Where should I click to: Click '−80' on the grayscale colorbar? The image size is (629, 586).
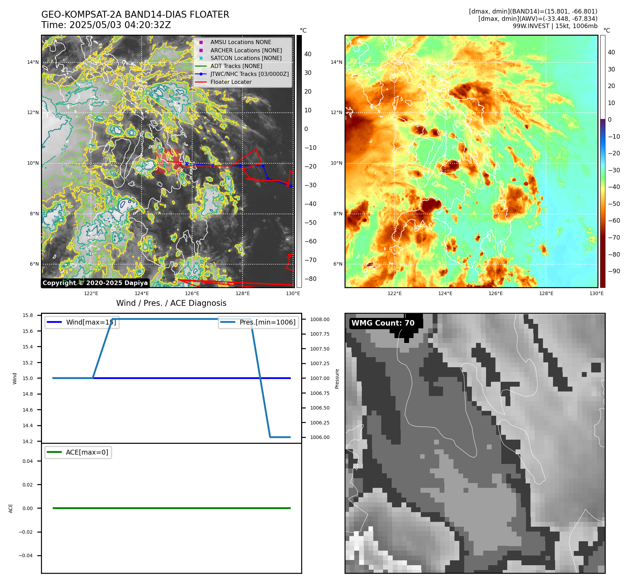click(x=311, y=279)
